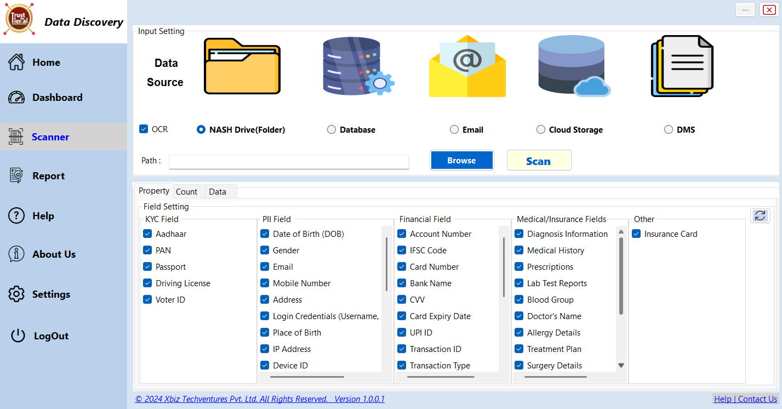This screenshot has height=409, width=782.
Task: Switch to the Data tab
Action: coord(218,192)
